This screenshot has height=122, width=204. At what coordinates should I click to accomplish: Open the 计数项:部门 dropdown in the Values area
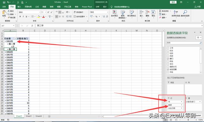(x=200, y=102)
